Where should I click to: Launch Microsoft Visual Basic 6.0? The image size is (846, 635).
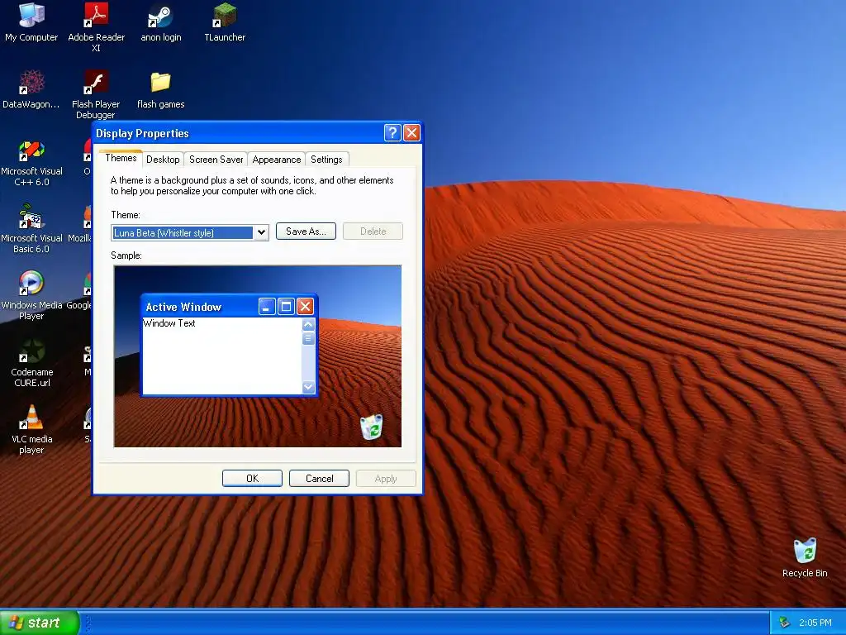31,229
